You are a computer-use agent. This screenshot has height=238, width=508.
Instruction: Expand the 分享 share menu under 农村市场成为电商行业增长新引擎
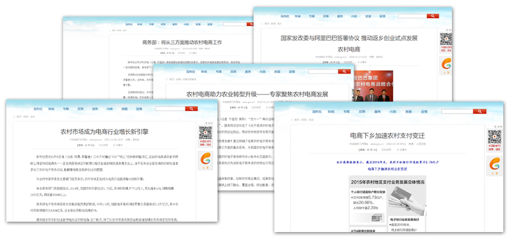119,145
